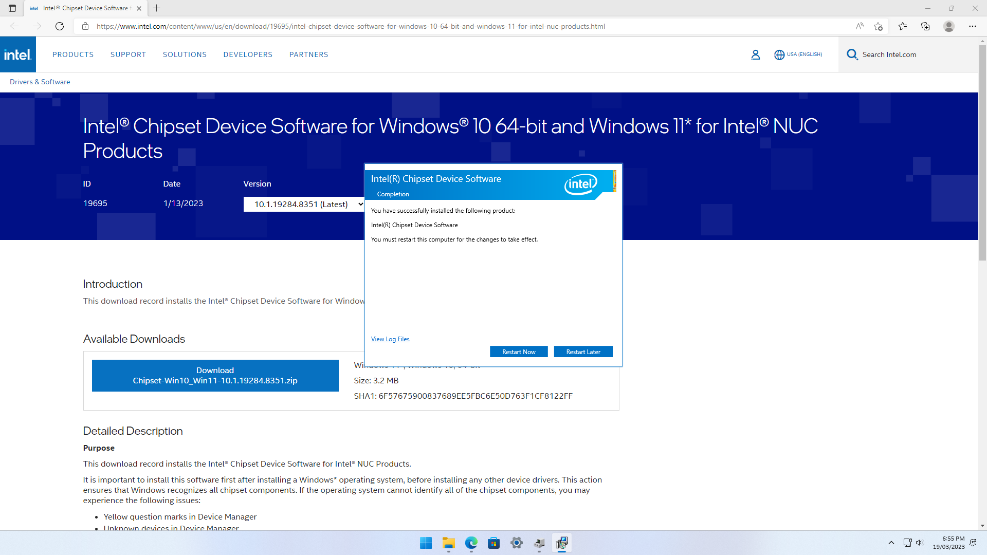Open the USA (English) language selector
987x555 pixels.
pos(798,54)
